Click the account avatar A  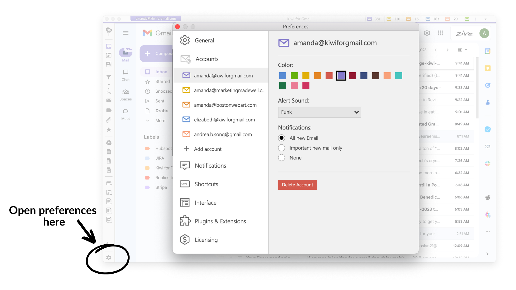[x=484, y=33]
